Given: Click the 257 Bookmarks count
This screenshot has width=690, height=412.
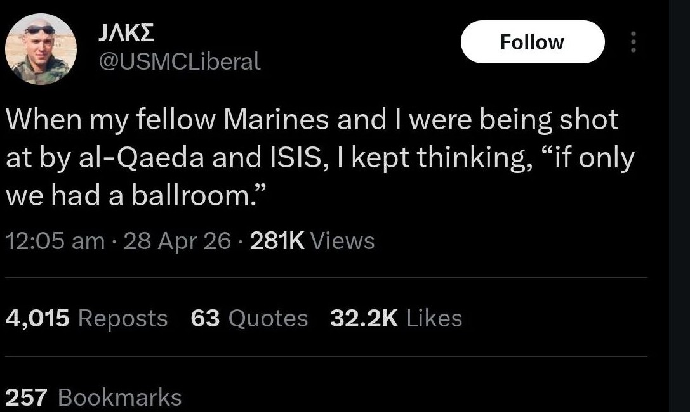Looking at the screenshot, I should [93, 397].
